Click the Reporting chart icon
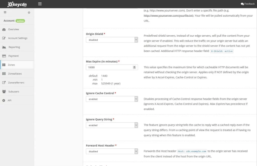This screenshot has width=257, height=166. click(x=4, y=47)
